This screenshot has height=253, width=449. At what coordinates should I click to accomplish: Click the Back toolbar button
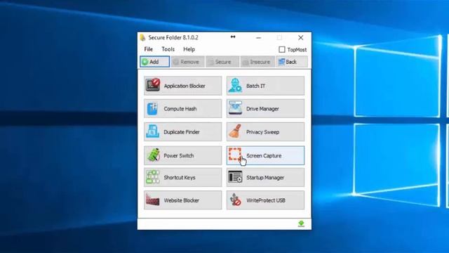coord(292,62)
